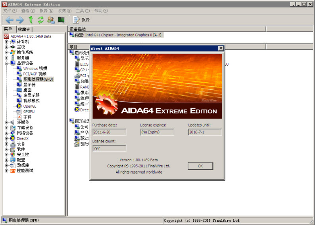
Task: Select Intel G41 Chipset device entry
Action: (x=118, y=35)
